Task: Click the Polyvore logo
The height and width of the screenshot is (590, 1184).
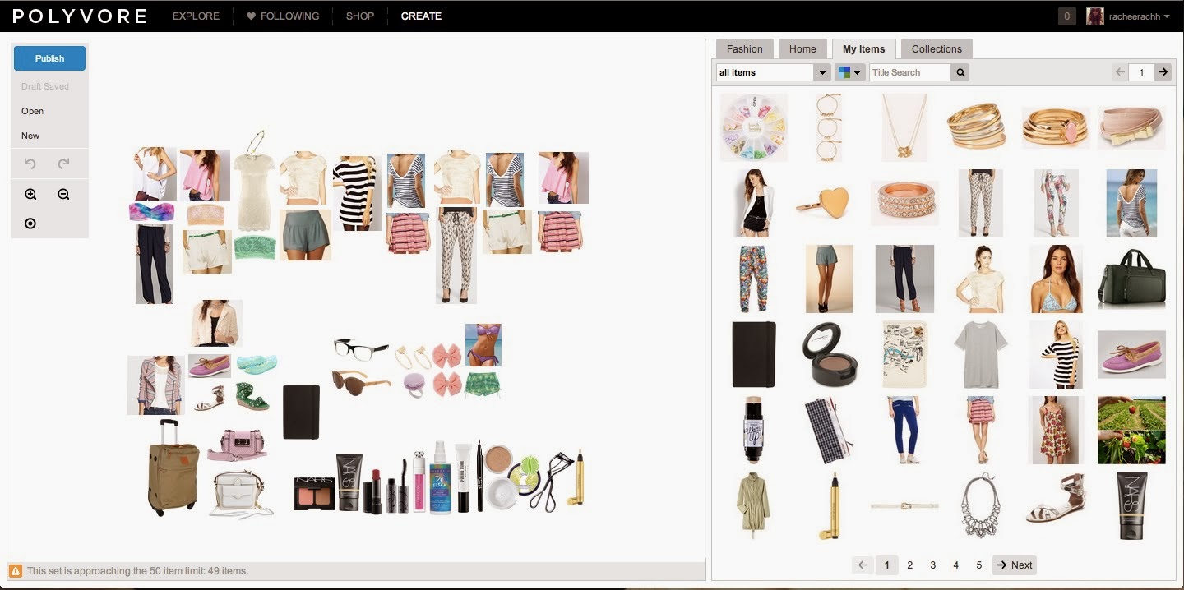Action: point(80,16)
